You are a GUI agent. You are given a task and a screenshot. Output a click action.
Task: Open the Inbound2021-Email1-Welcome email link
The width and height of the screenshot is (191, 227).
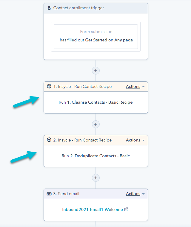coord(93,209)
